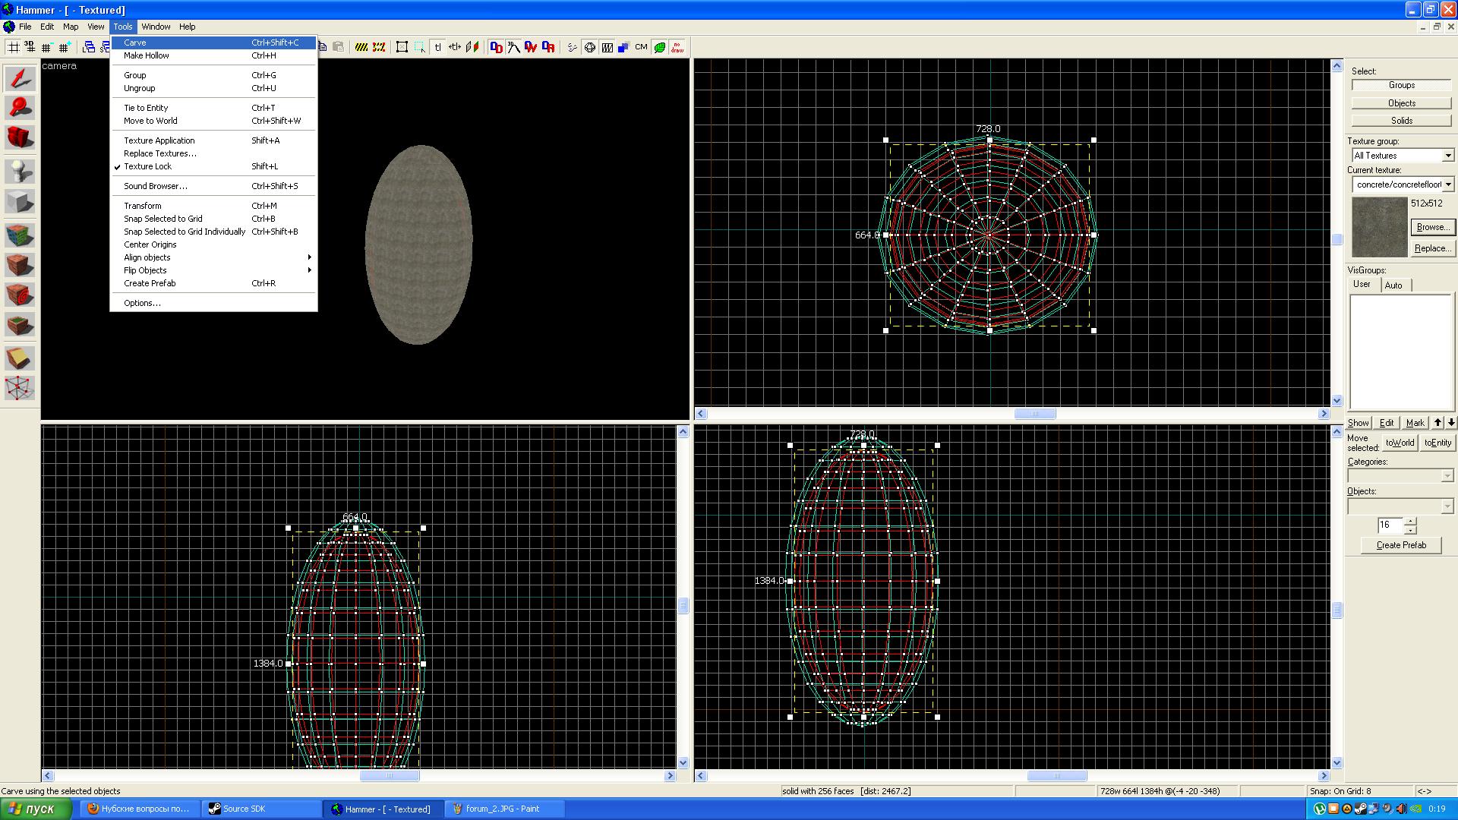
Task: Choose Make Hollow from Tools menu
Action: pyautogui.click(x=147, y=55)
